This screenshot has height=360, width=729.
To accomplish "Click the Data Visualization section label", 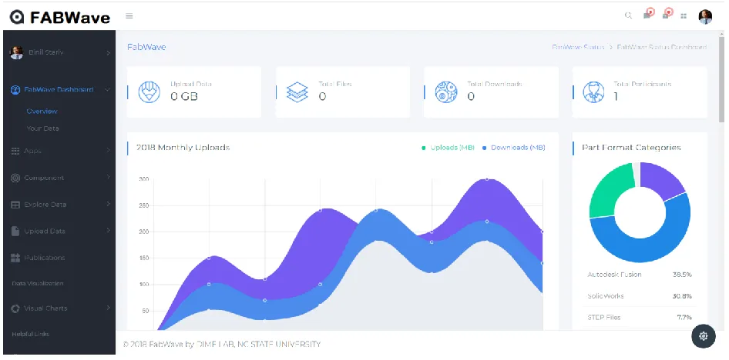I will click(38, 283).
